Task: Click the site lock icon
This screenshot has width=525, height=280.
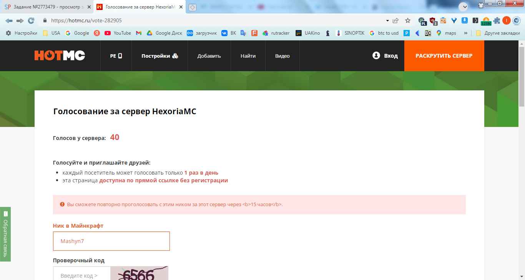Action: tap(45, 20)
